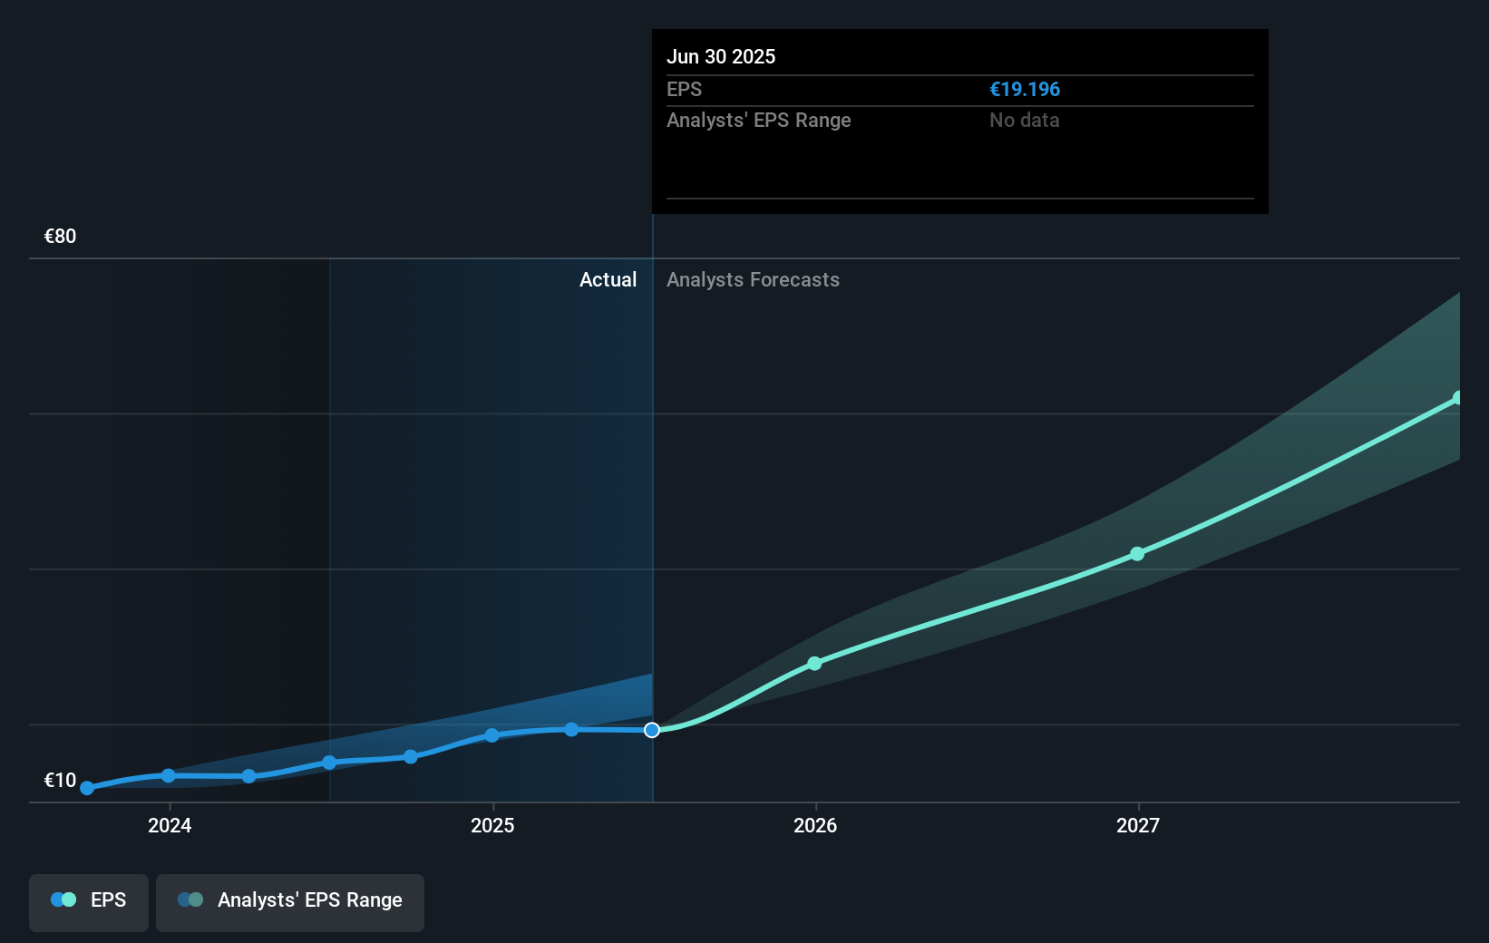This screenshot has width=1489, height=943.
Task: Click the Analysts' EPS Range legend dot icon
Action: pyautogui.click(x=190, y=899)
